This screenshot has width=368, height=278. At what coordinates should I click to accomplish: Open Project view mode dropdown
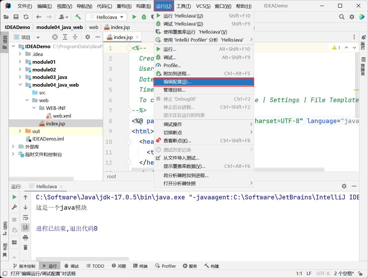(x=38, y=37)
